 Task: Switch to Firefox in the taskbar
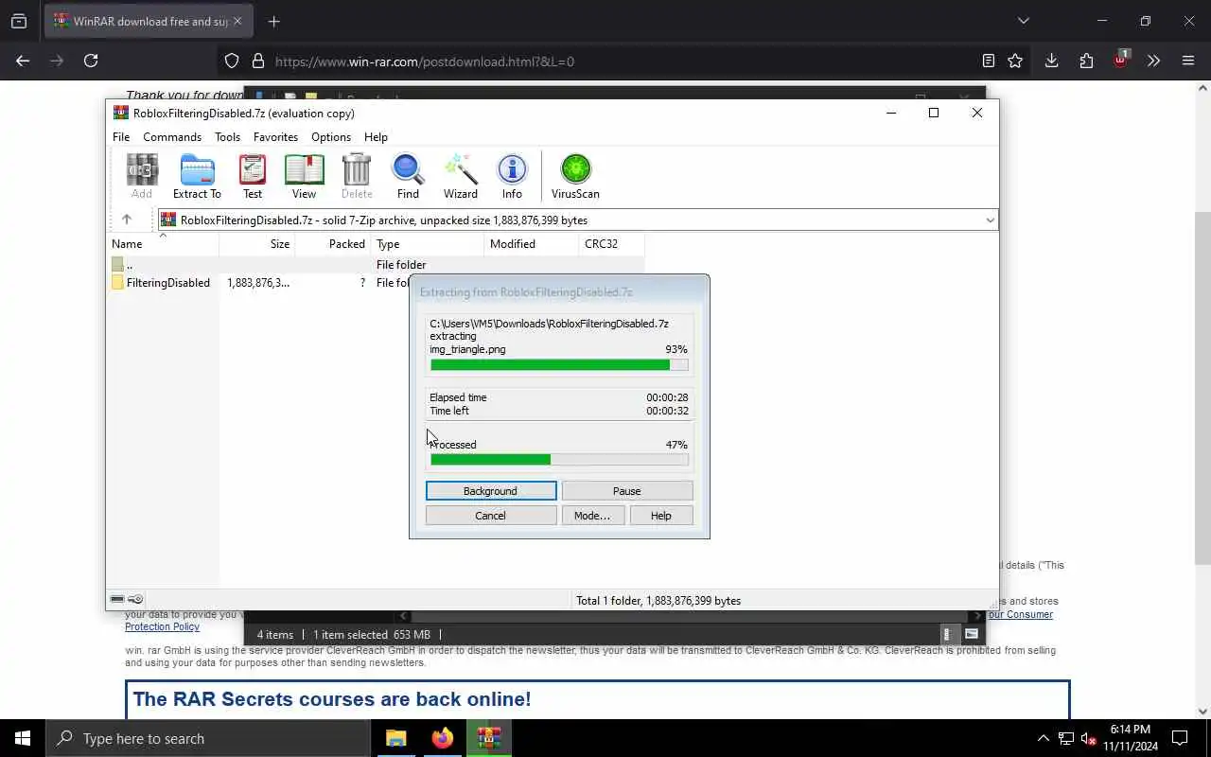point(443,738)
